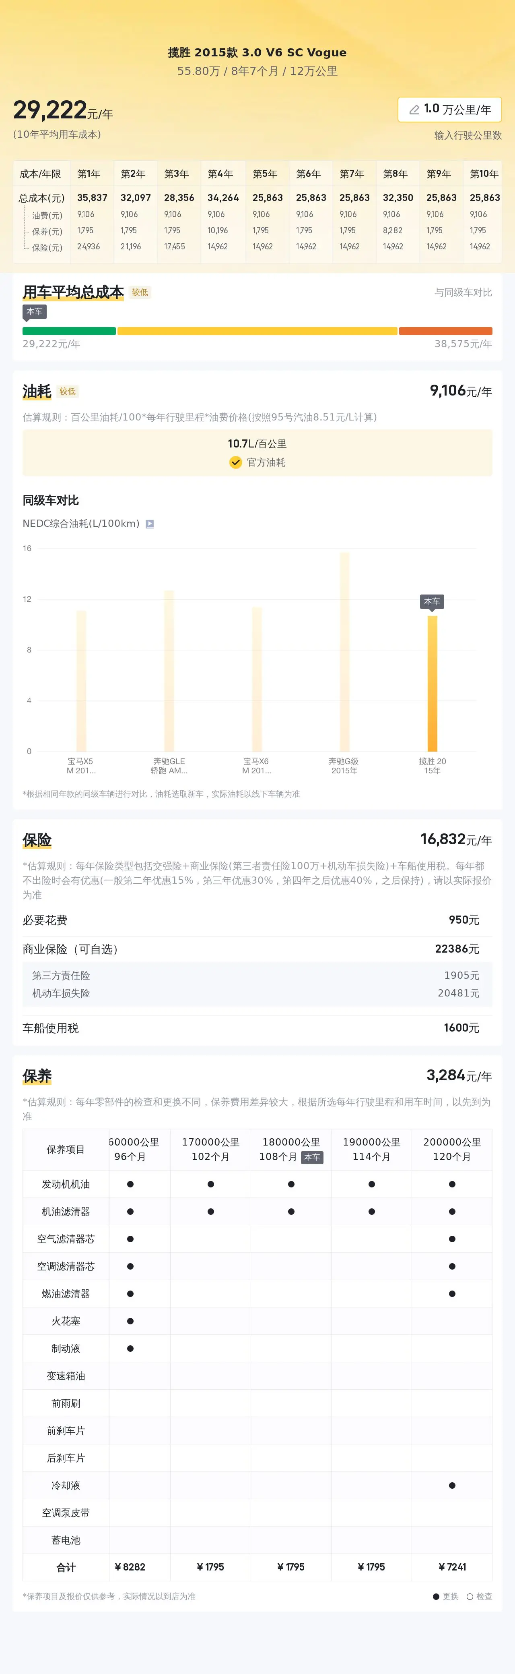Select the 200000公里 120个月 column header

(452, 1149)
